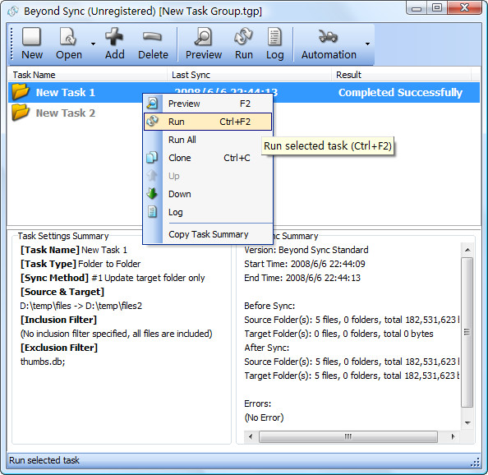Screen dimensions: 488x475
Task: Click the Log document icon in menu
Action: point(152,212)
